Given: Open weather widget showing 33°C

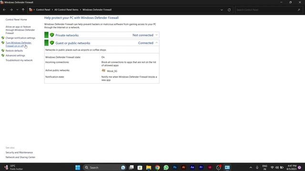Looking at the screenshot, I should [14, 168].
